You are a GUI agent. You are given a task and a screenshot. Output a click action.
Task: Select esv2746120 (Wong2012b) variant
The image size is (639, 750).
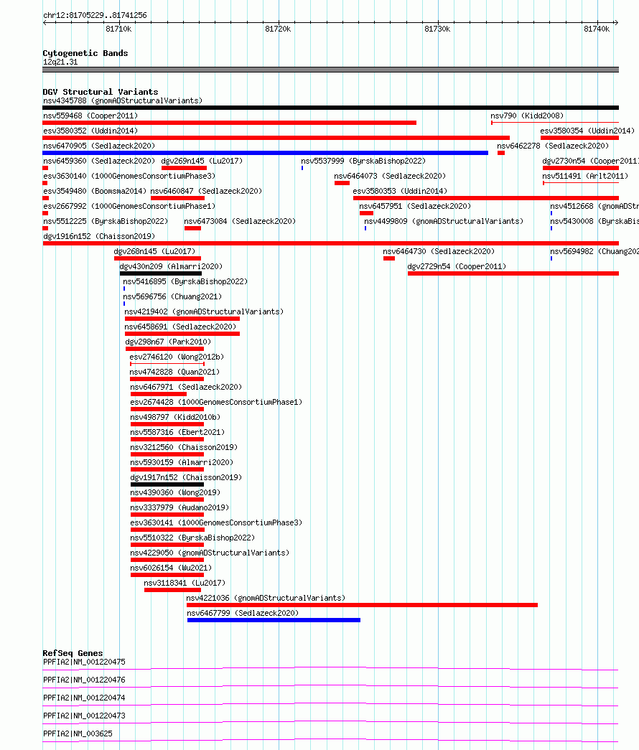167,364
